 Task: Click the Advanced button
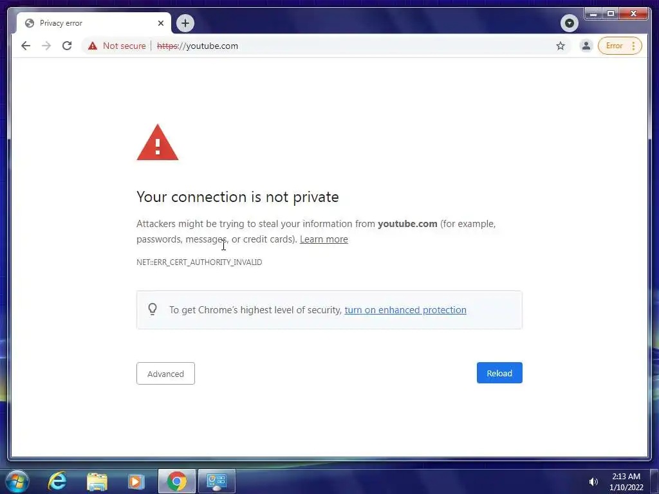[165, 374]
